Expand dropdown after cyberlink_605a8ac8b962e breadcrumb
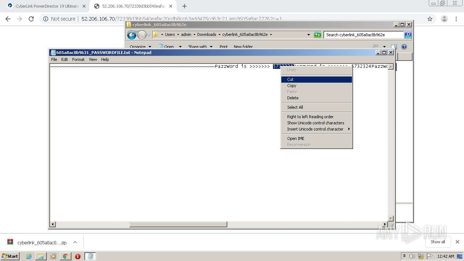The image size is (464, 261). pos(271,34)
